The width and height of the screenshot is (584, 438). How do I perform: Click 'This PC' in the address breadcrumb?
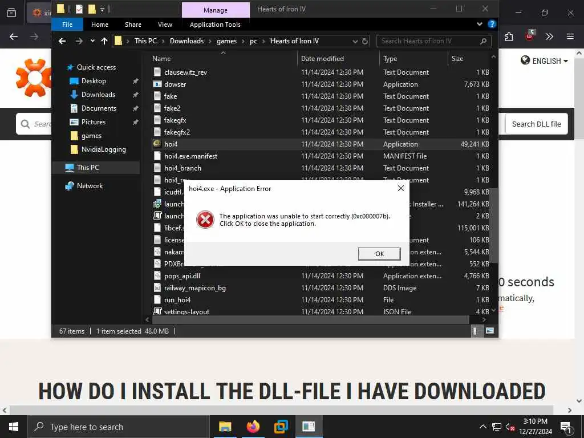(x=145, y=41)
